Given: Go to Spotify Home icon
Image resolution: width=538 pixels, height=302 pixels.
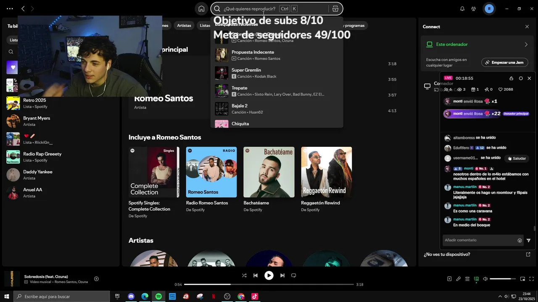Looking at the screenshot, I should click(x=201, y=8).
